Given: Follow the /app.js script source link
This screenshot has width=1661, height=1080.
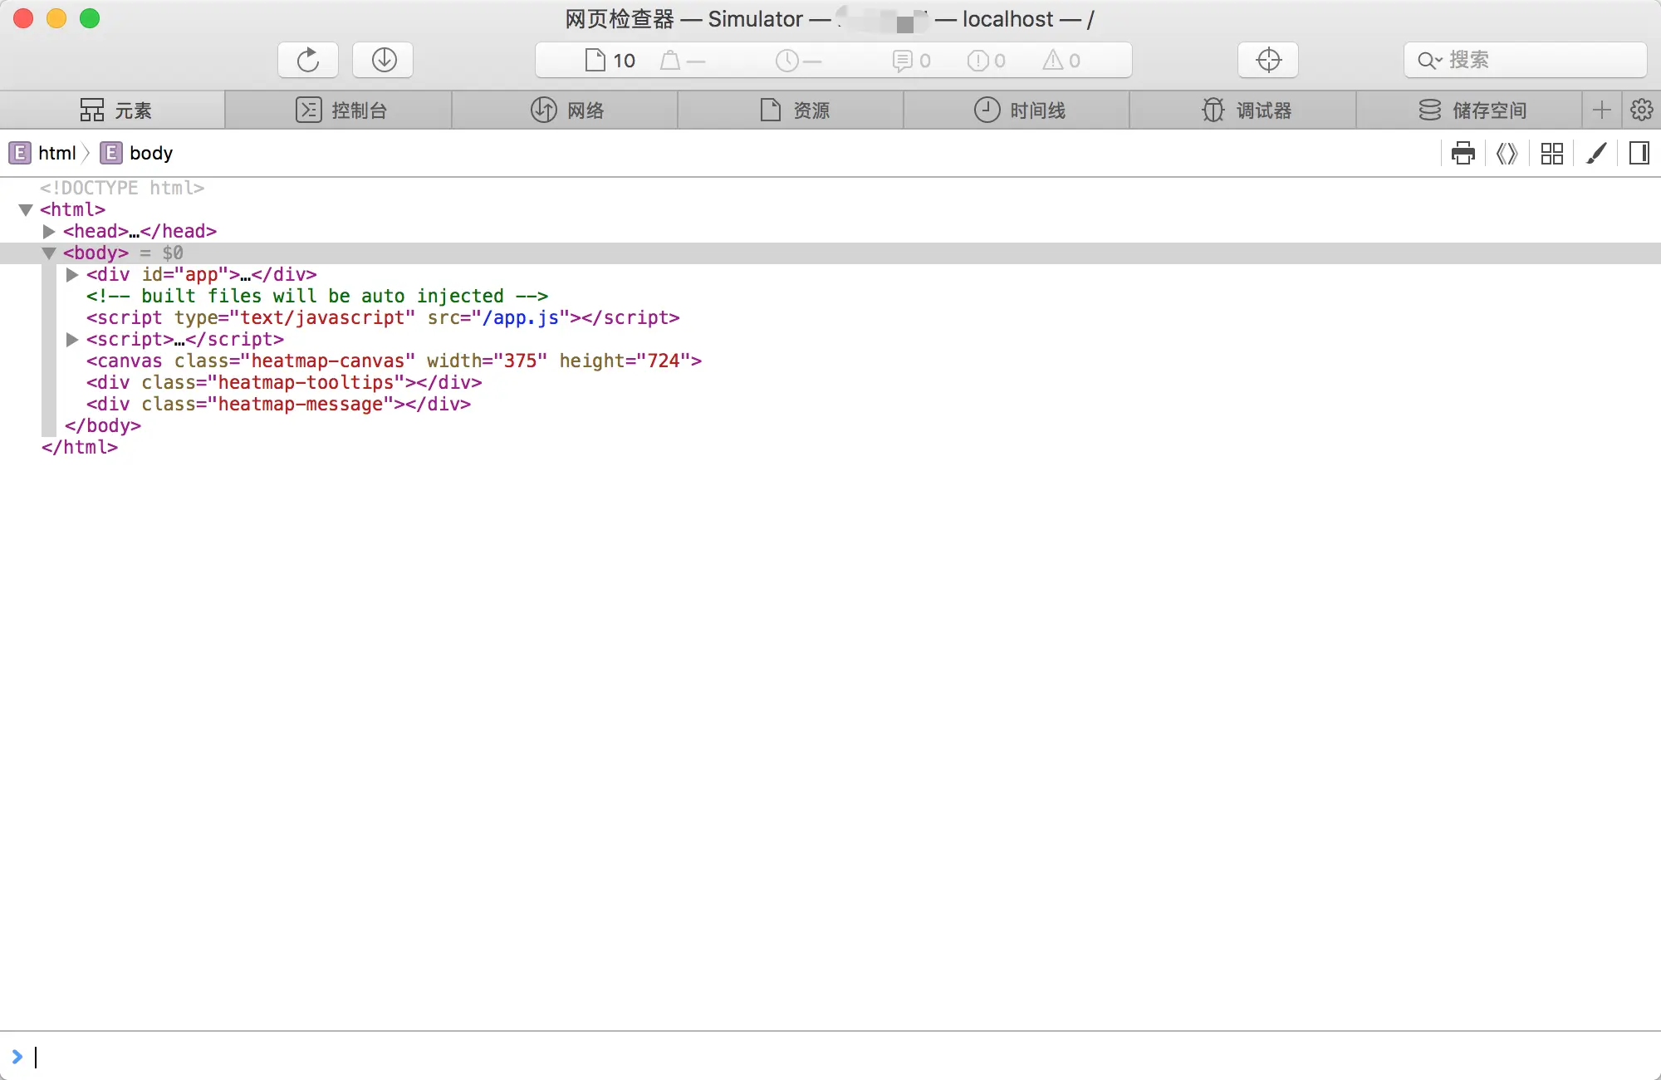Looking at the screenshot, I should tap(521, 318).
